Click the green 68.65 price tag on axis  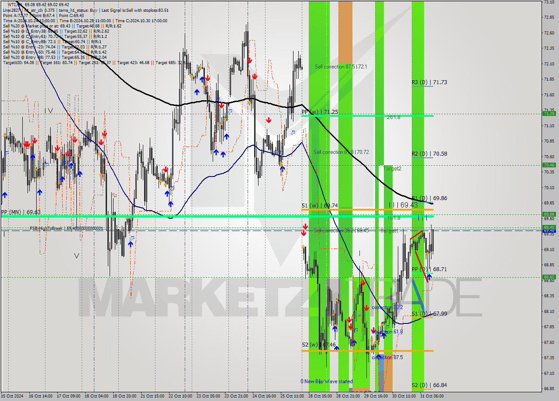(549, 277)
